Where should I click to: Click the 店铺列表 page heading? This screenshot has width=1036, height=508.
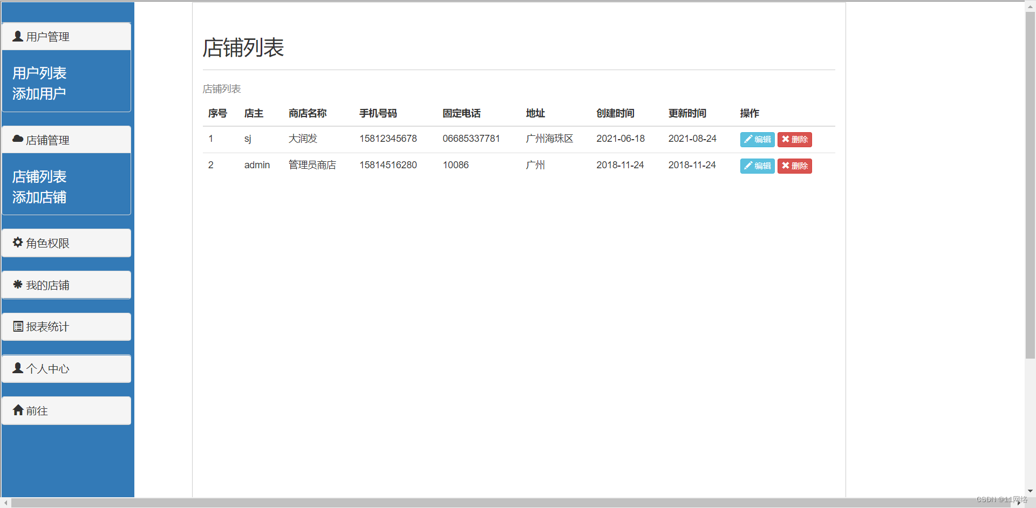(243, 47)
